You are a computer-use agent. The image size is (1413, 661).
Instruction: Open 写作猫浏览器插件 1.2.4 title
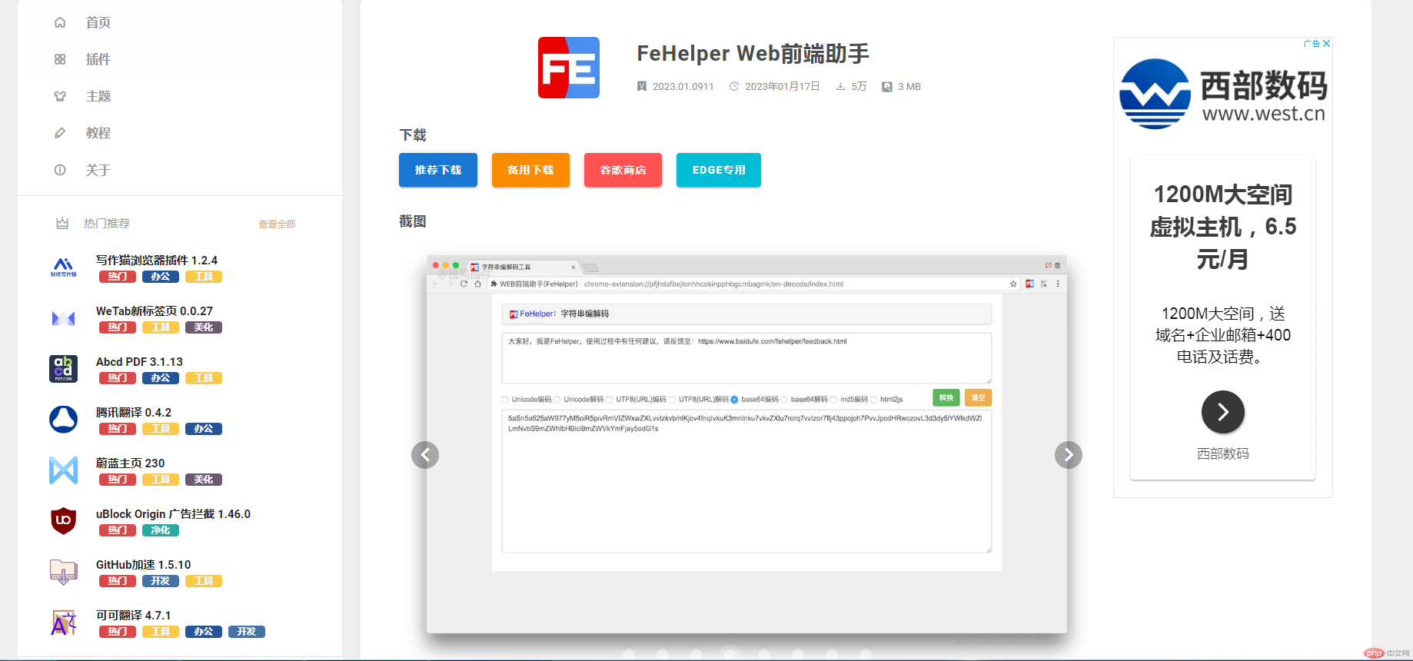point(157,261)
